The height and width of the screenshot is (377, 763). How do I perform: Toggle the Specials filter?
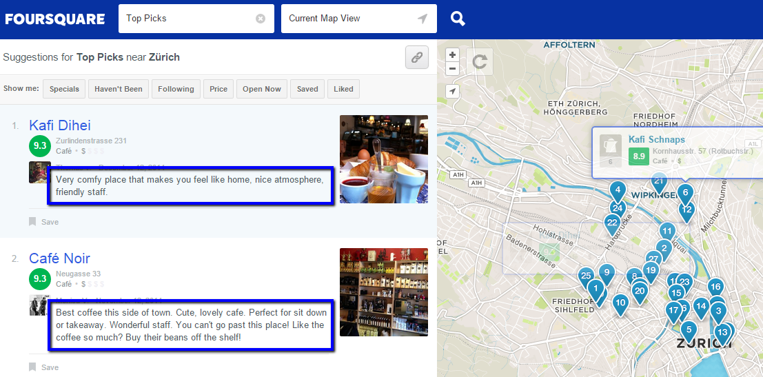[x=64, y=89]
